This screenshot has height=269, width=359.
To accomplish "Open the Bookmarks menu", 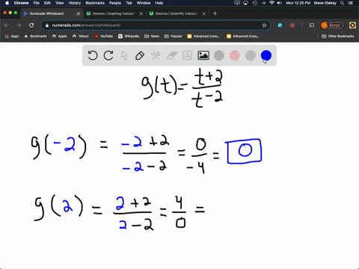I will click(x=95, y=3).
